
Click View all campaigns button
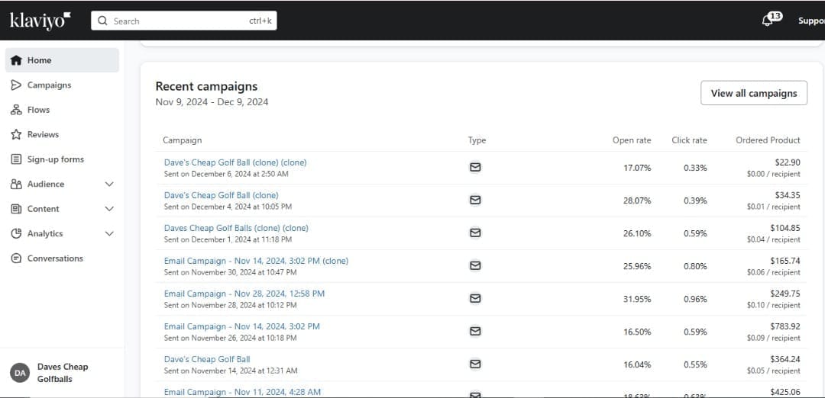[x=754, y=93]
